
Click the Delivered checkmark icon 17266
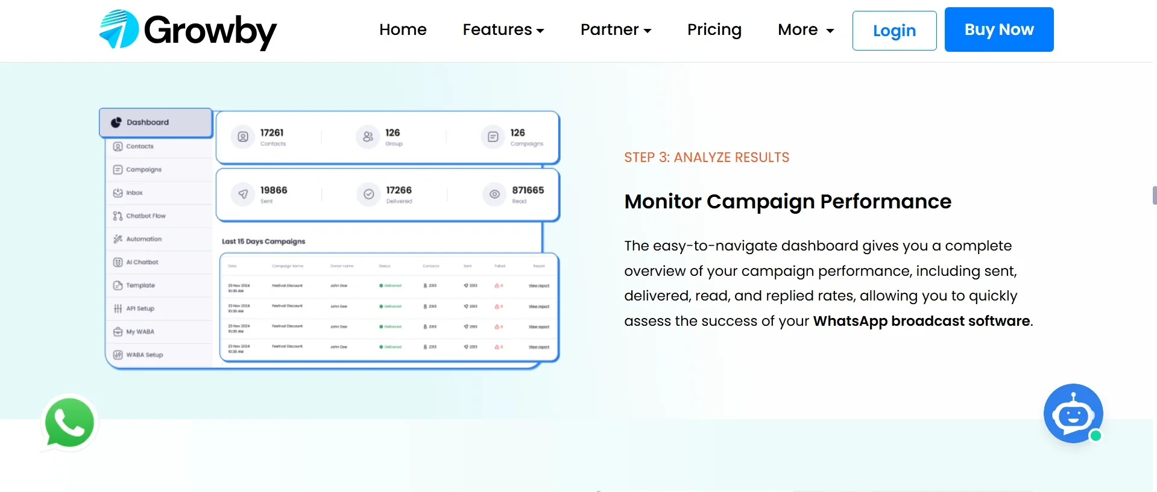[368, 195]
